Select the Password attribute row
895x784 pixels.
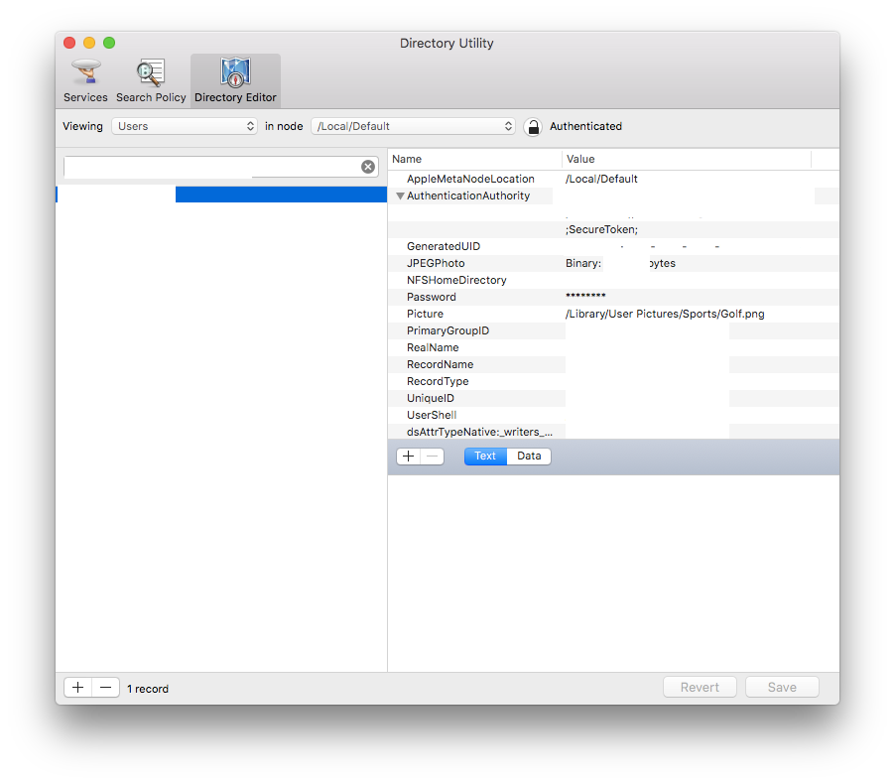pyautogui.click(x=613, y=297)
